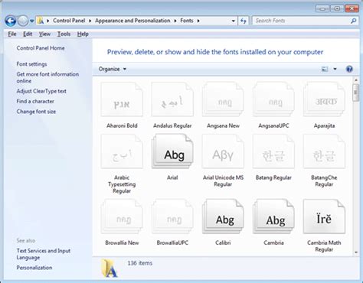Open Text Services and Input Language
The height and width of the screenshot is (283, 363).
pos(44,254)
